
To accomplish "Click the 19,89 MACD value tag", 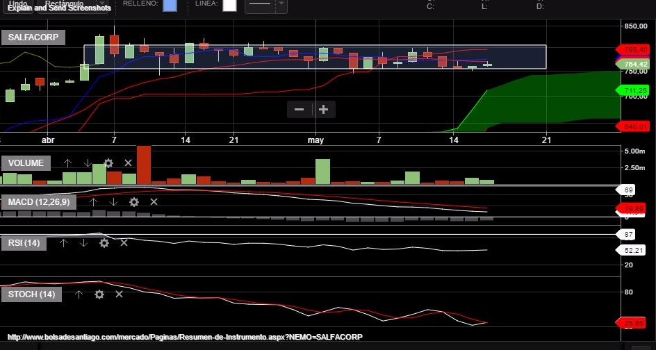I will pyautogui.click(x=632, y=208).
